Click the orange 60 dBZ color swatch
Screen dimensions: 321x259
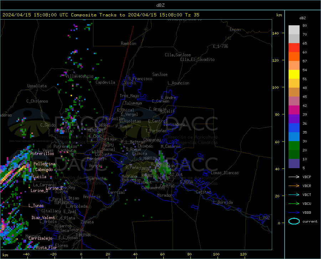(x=294, y=57)
